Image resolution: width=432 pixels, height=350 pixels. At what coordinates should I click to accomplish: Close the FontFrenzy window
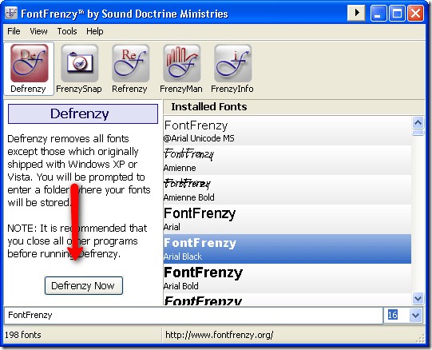tap(415, 13)
